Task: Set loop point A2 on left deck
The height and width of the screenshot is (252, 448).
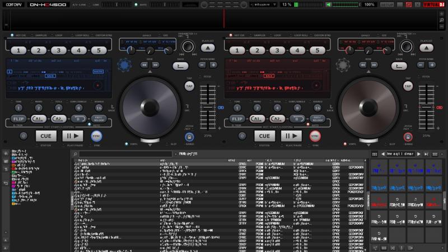Action: click(x=59, y=119)
